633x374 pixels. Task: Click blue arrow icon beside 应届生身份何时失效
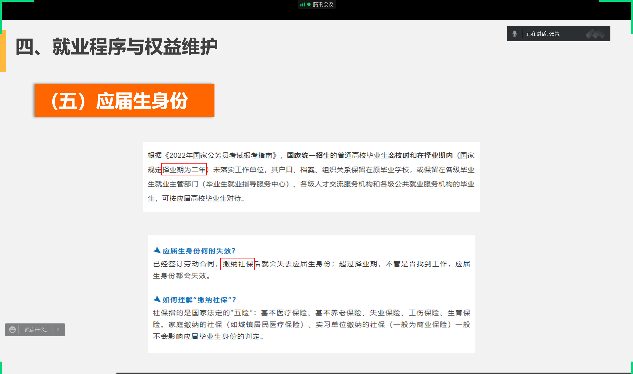click(x=157, y=250)
